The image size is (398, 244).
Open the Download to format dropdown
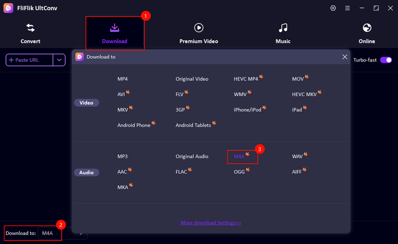[x=63, y=234]
